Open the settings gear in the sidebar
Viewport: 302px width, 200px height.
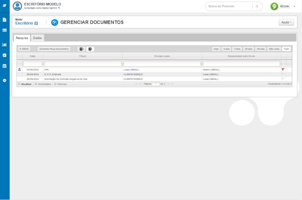[x=5, y=80]
